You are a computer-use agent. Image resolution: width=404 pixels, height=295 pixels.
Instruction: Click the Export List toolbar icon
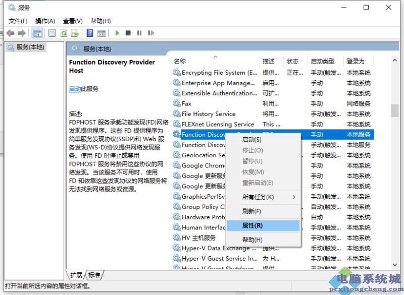(75, 33)
